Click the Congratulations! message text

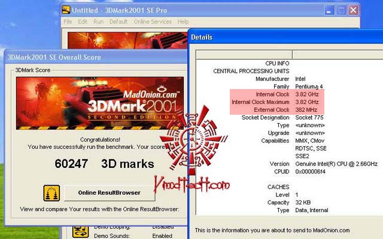(100, 140)
